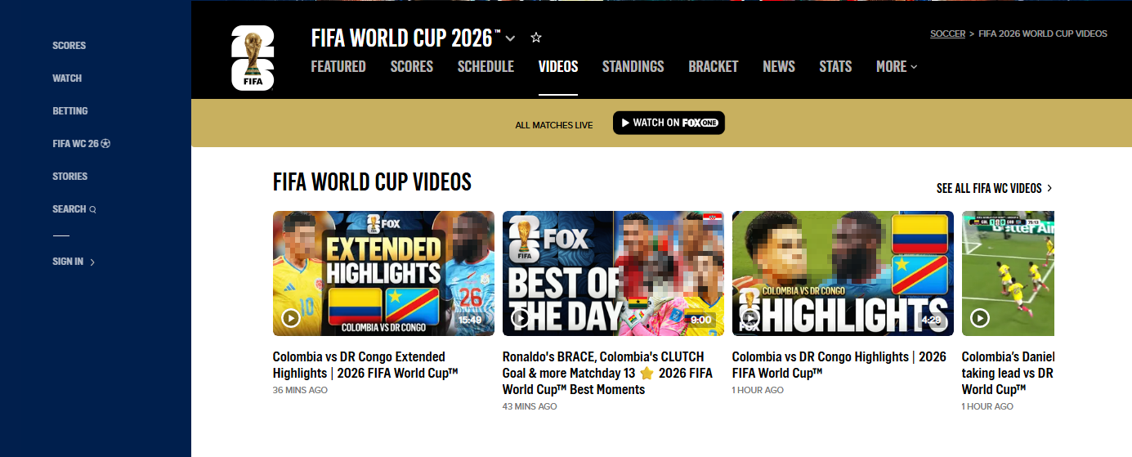Select the Stats tab

coord(835,67)
